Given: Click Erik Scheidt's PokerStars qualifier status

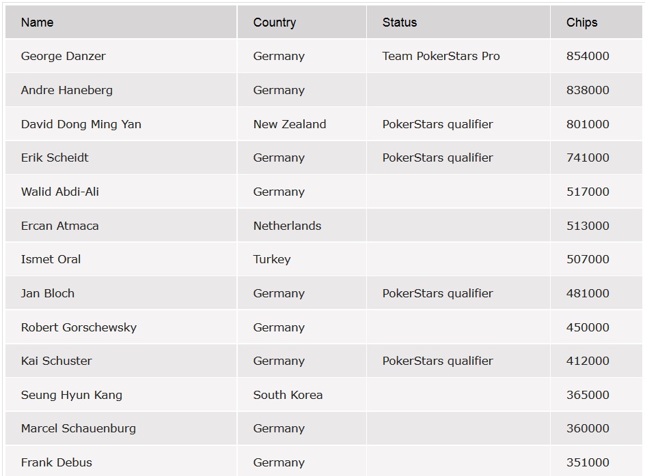Looking at the screenshot, I should click(438, 158).
